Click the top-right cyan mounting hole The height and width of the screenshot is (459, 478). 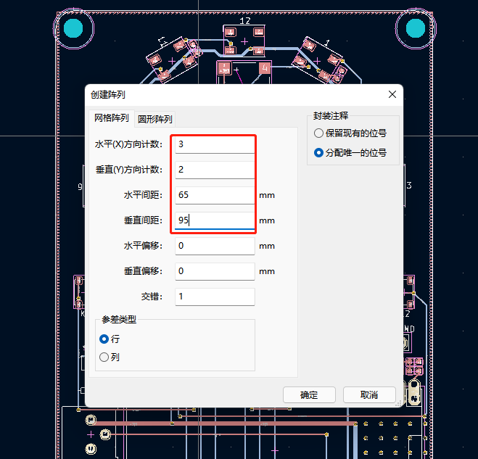(416, 28)
